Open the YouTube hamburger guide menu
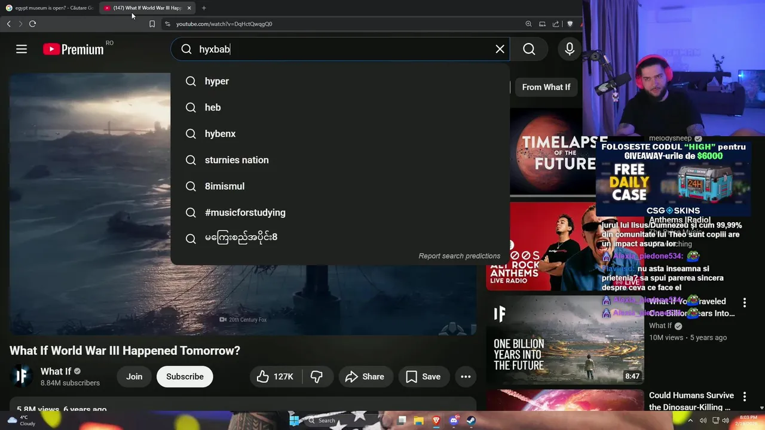Screen dimensions: 765x430 pos(22,49)
